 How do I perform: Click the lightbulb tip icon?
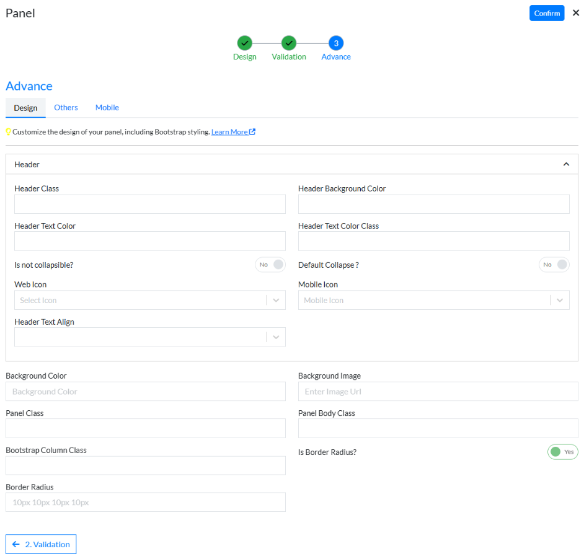point(9,132)
